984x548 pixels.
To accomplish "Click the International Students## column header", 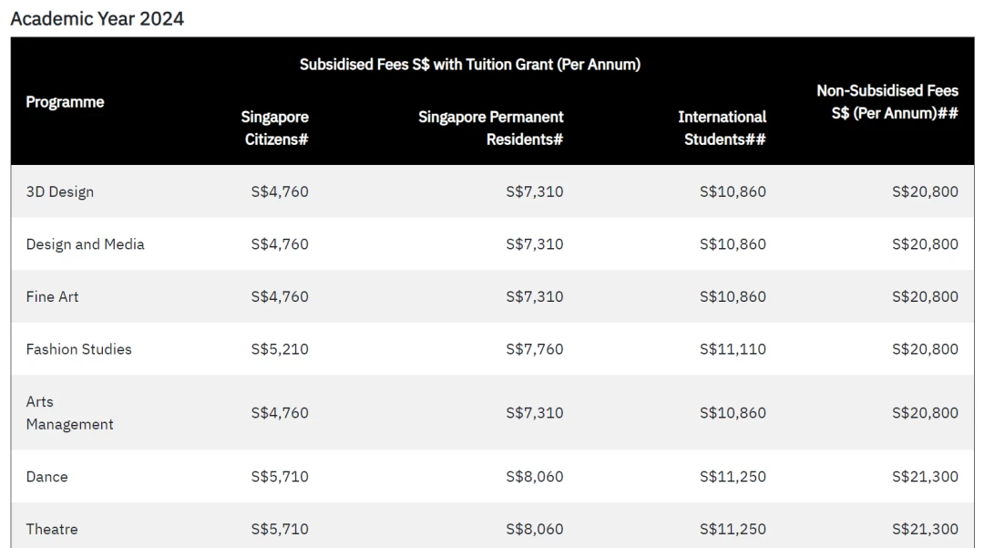I will [x=723, y=128].
